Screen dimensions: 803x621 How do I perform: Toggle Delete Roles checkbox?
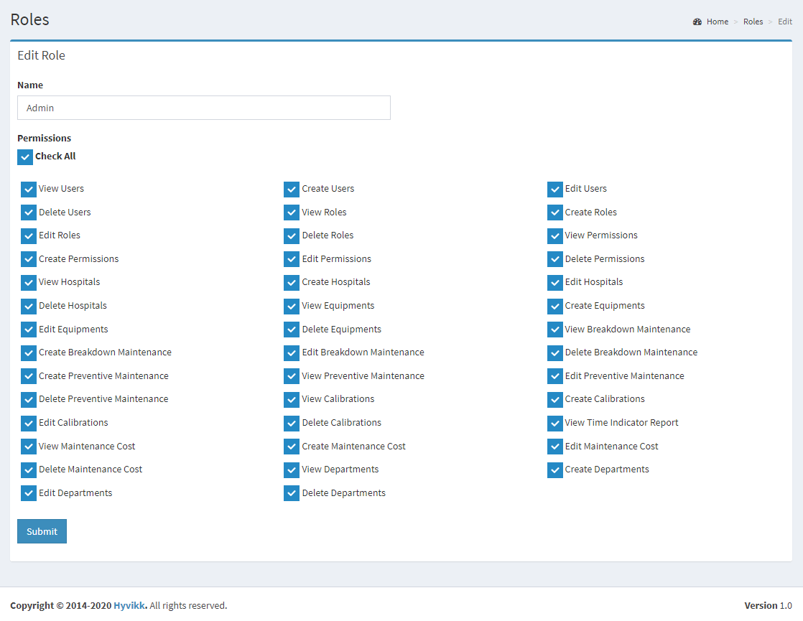point(292,236)
